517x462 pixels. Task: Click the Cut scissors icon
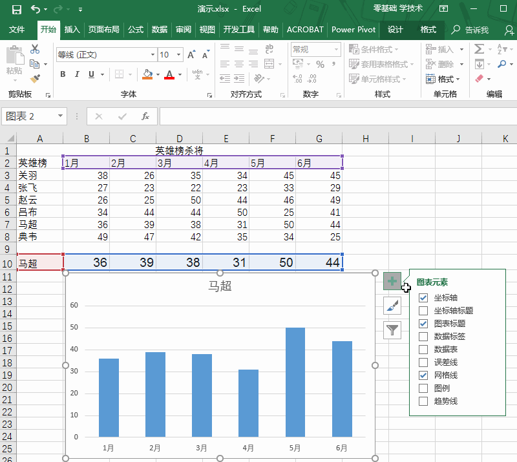(35, 49)
